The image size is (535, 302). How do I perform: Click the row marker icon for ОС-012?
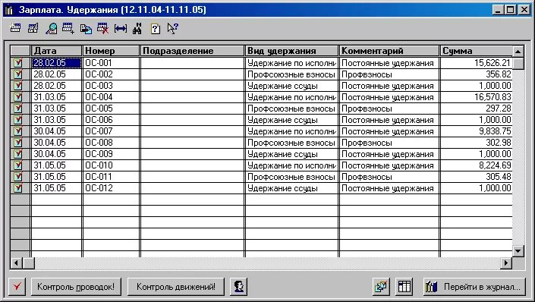pos(18,187)
